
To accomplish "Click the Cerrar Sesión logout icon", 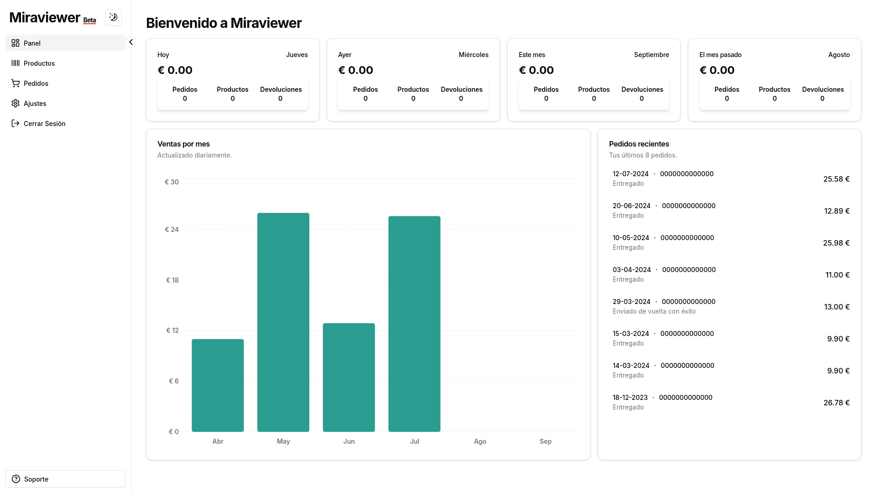I will 16,123.
